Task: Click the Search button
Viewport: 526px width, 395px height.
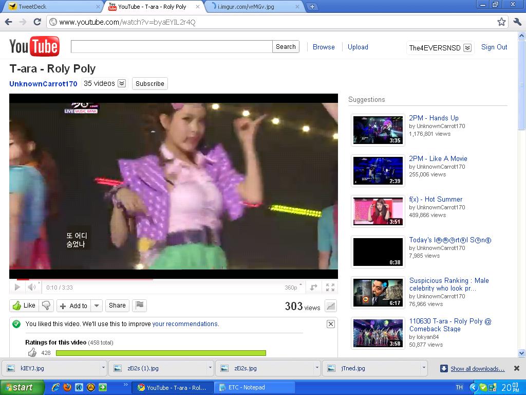Action: coord(286,47)
